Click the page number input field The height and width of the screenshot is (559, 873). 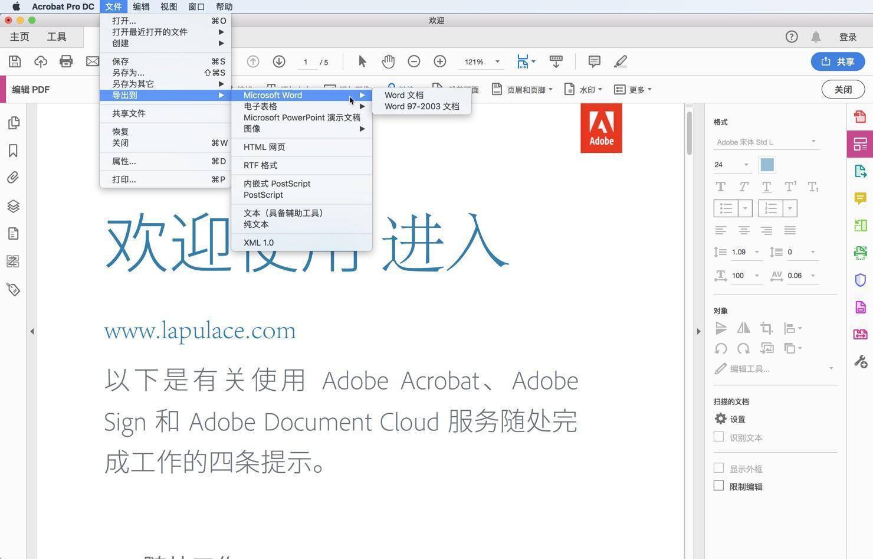point(306,62)
